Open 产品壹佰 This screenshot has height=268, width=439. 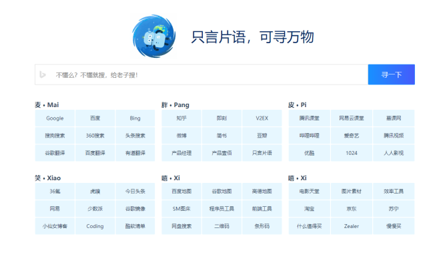click(x=222, y=153)
